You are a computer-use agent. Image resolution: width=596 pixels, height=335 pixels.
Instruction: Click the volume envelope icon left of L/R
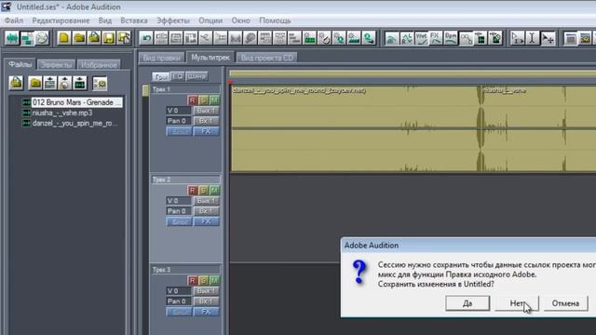tap(391, 38)
